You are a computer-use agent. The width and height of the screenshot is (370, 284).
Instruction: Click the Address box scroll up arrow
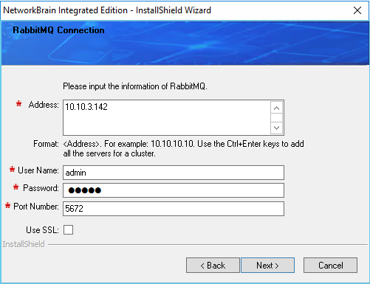click(x=276, y=108)
